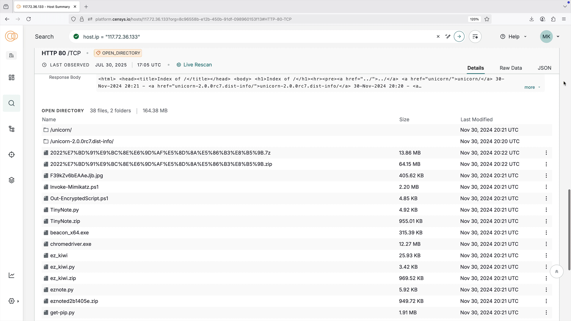Click the query edit pencil icon
This screenshot has height=321, width=571.
pyautogui.click(x=448, y=37)
